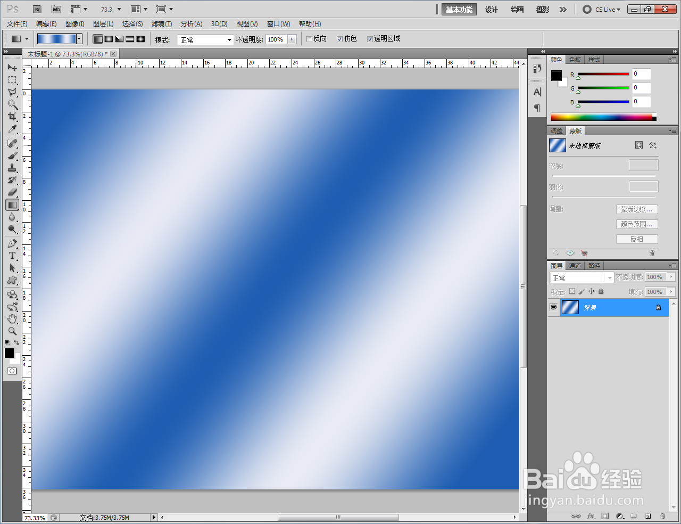Select the 基本功能 workspace button
Viewport: 681px width, 524px height.
click(459, 10)
